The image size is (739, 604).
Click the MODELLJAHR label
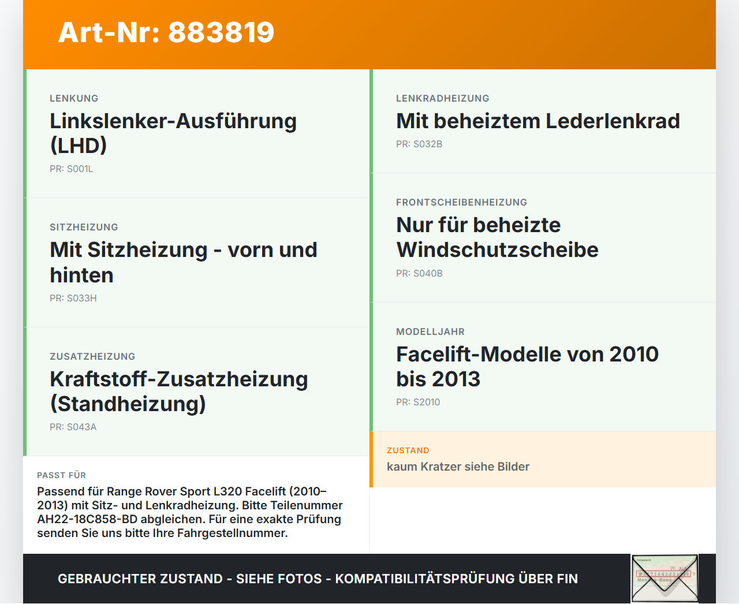pos(430,331)
